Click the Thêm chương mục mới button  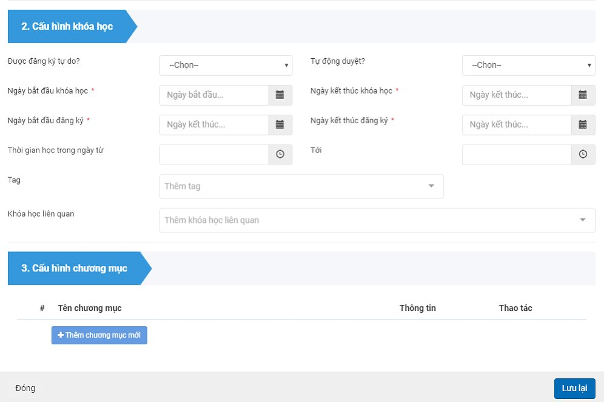[x=99, y=335]
